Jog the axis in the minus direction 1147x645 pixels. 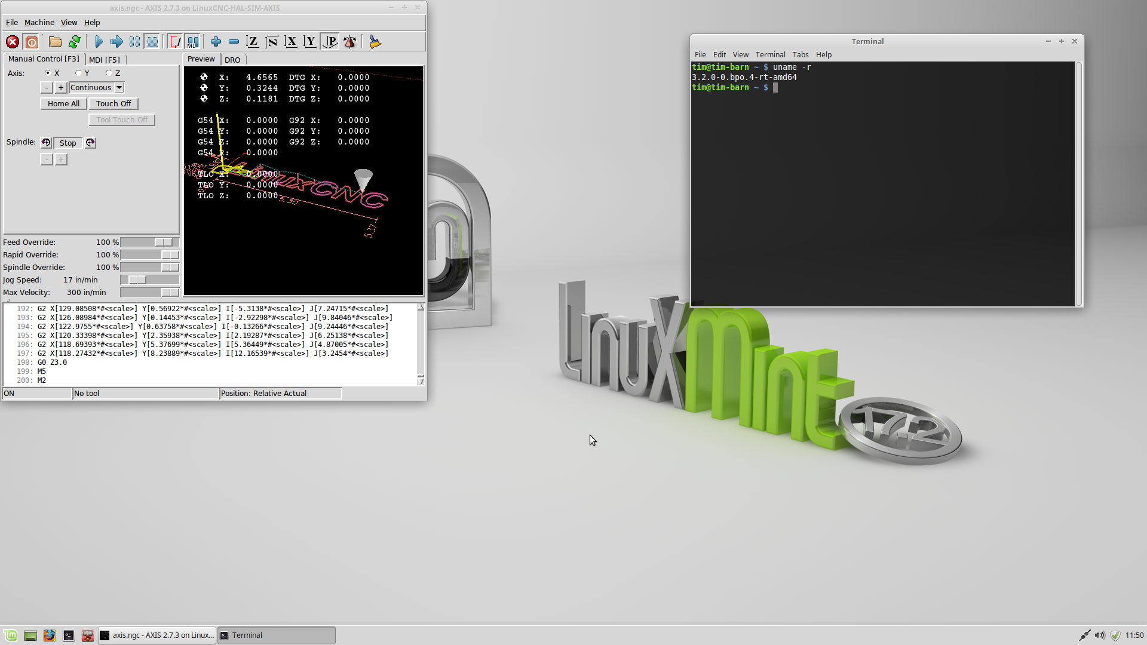(47, 88)
